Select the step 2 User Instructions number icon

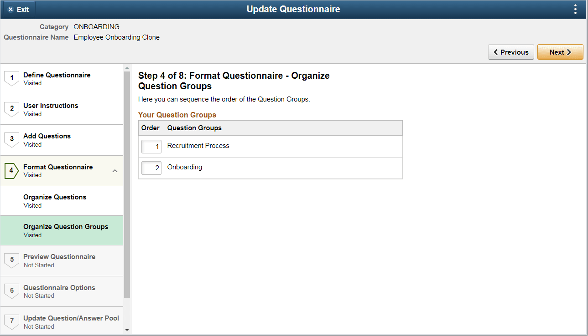point(11,109)
